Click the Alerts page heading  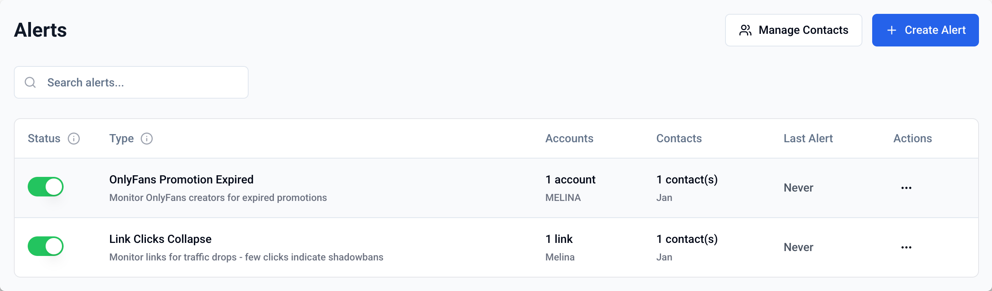pyautogui.click(x=40, y=30)
